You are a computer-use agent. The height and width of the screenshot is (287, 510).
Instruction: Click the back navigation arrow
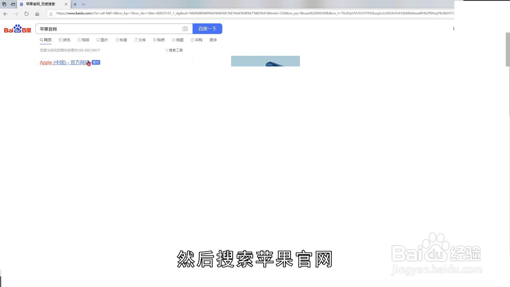coord(5,14)
